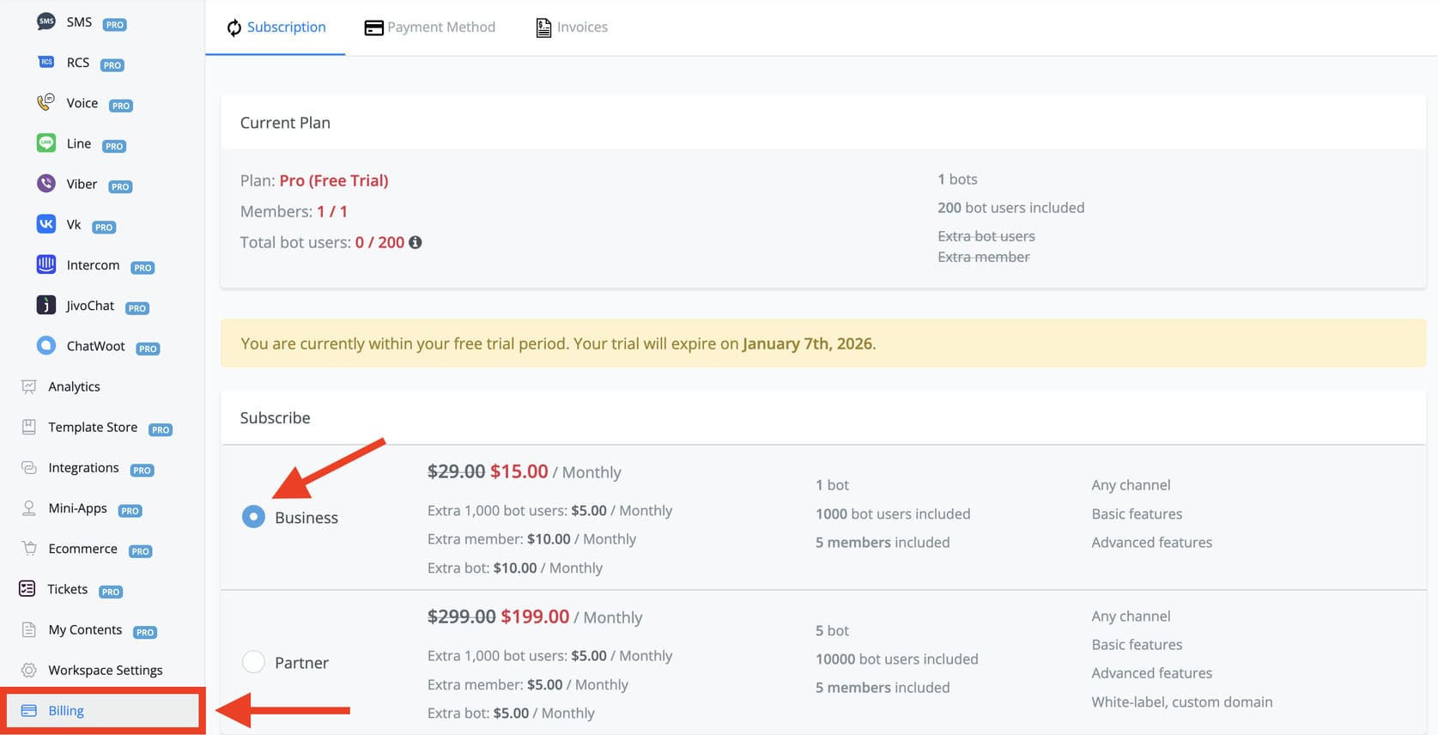Click the Line channel icon
This screenshot has height=735, width=1438.
pos(46,143)
